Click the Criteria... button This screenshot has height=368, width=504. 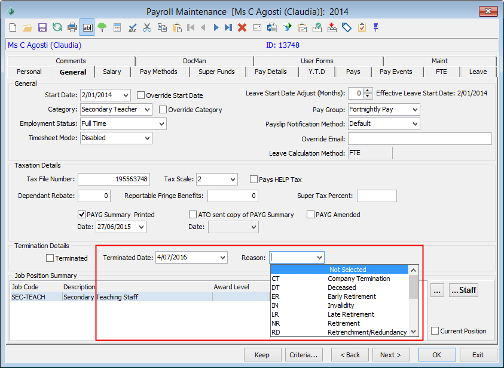pos(304,355)
